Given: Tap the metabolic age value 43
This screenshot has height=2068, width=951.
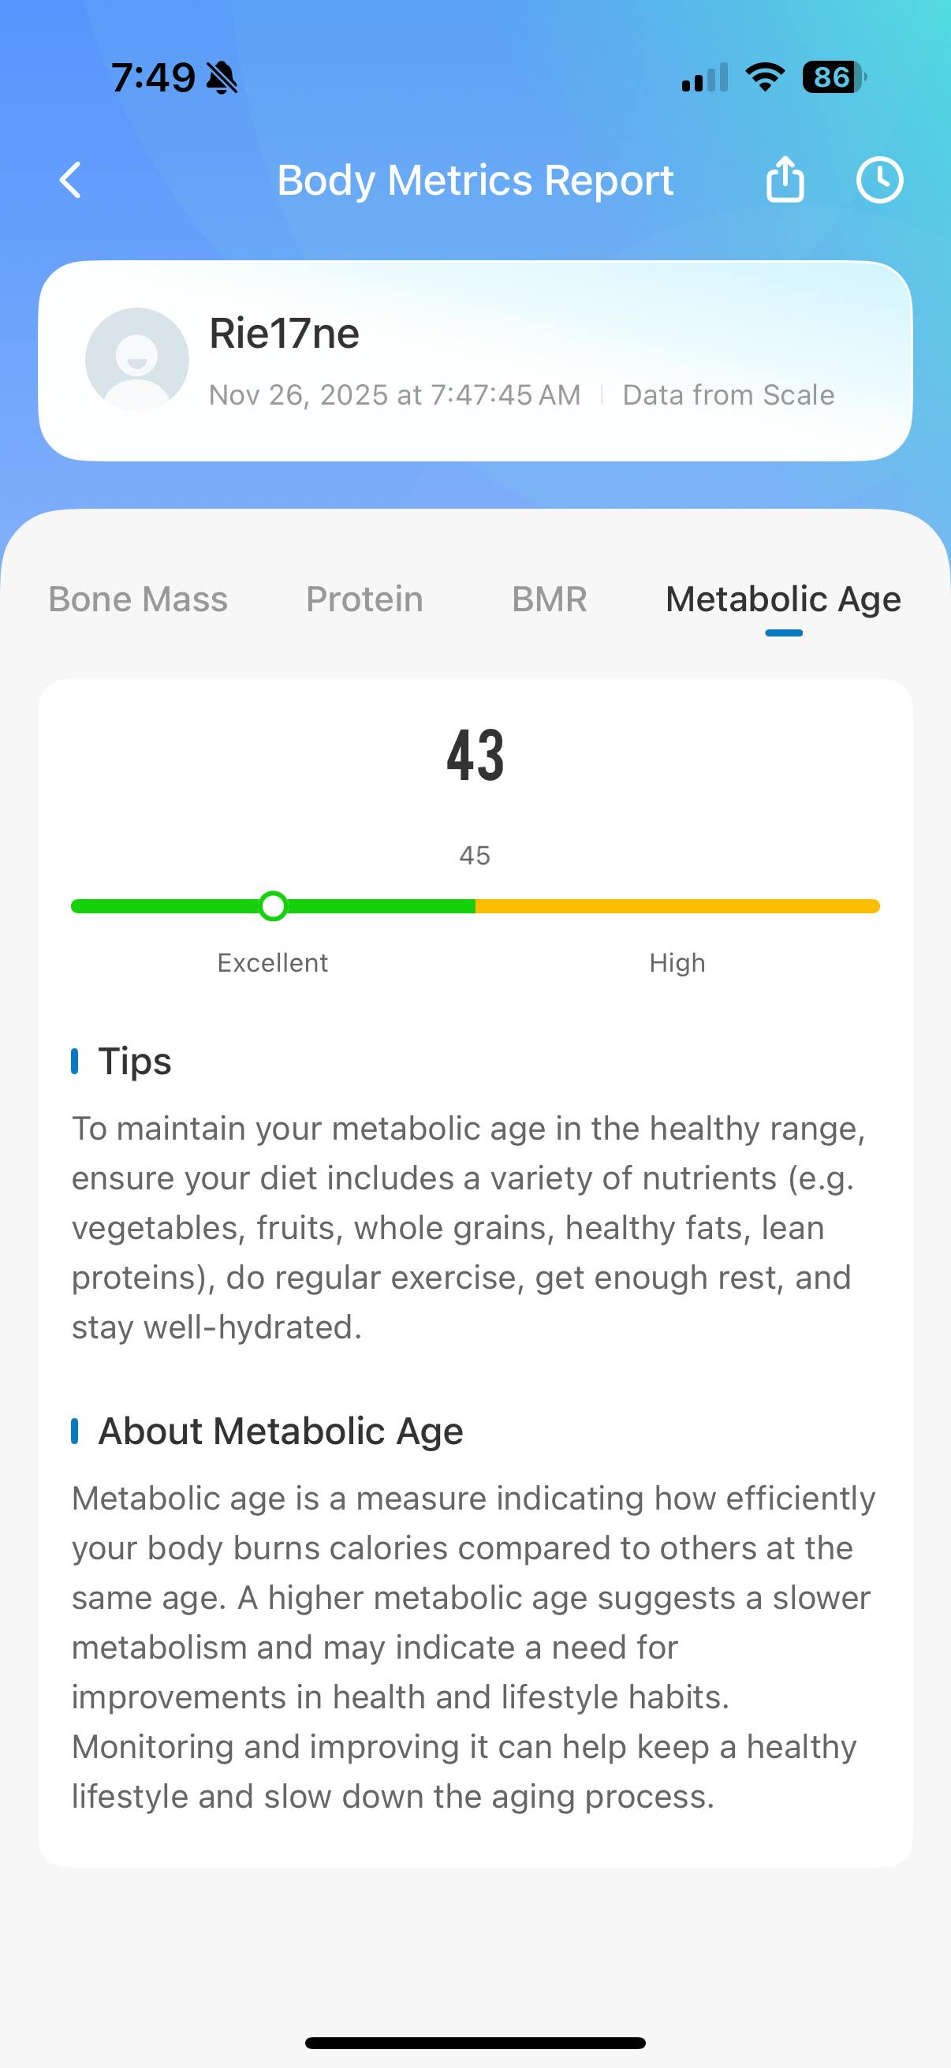Looking at the screenshot, I should tap(475, 755).
